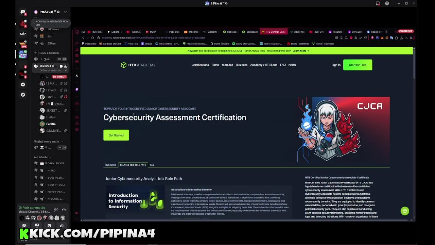Viewport: 435px width, 245px height.
Task: Open the Business nav item
Action: [242, 65]
